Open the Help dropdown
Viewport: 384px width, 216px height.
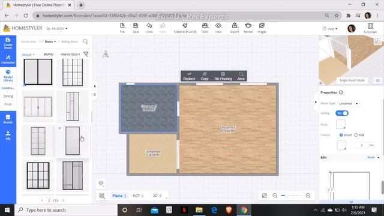330,29
